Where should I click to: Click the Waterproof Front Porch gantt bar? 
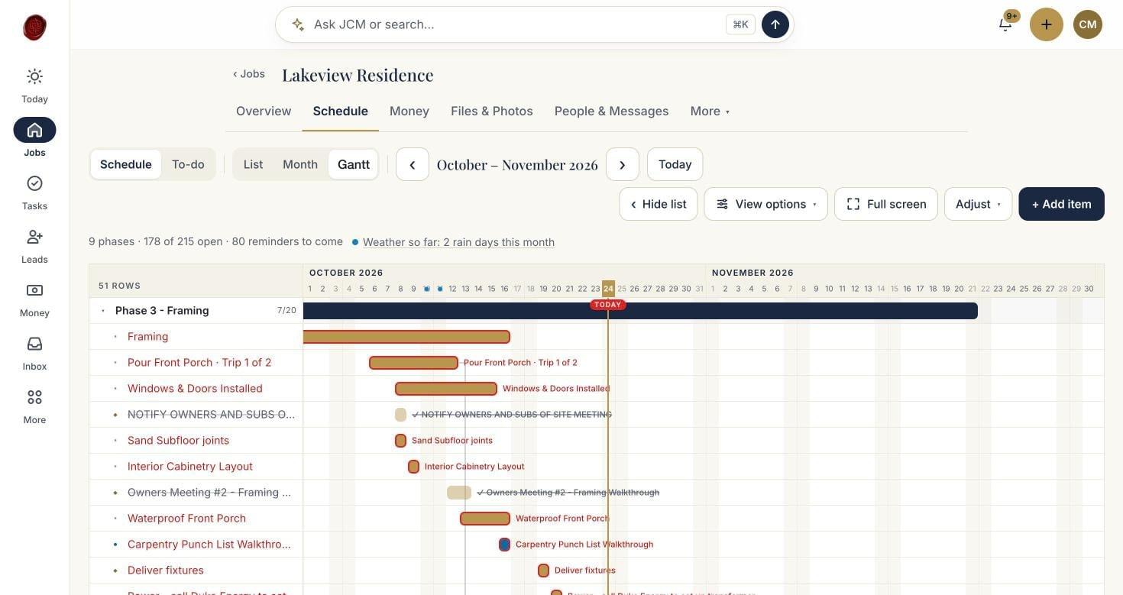tap(485, 519)
